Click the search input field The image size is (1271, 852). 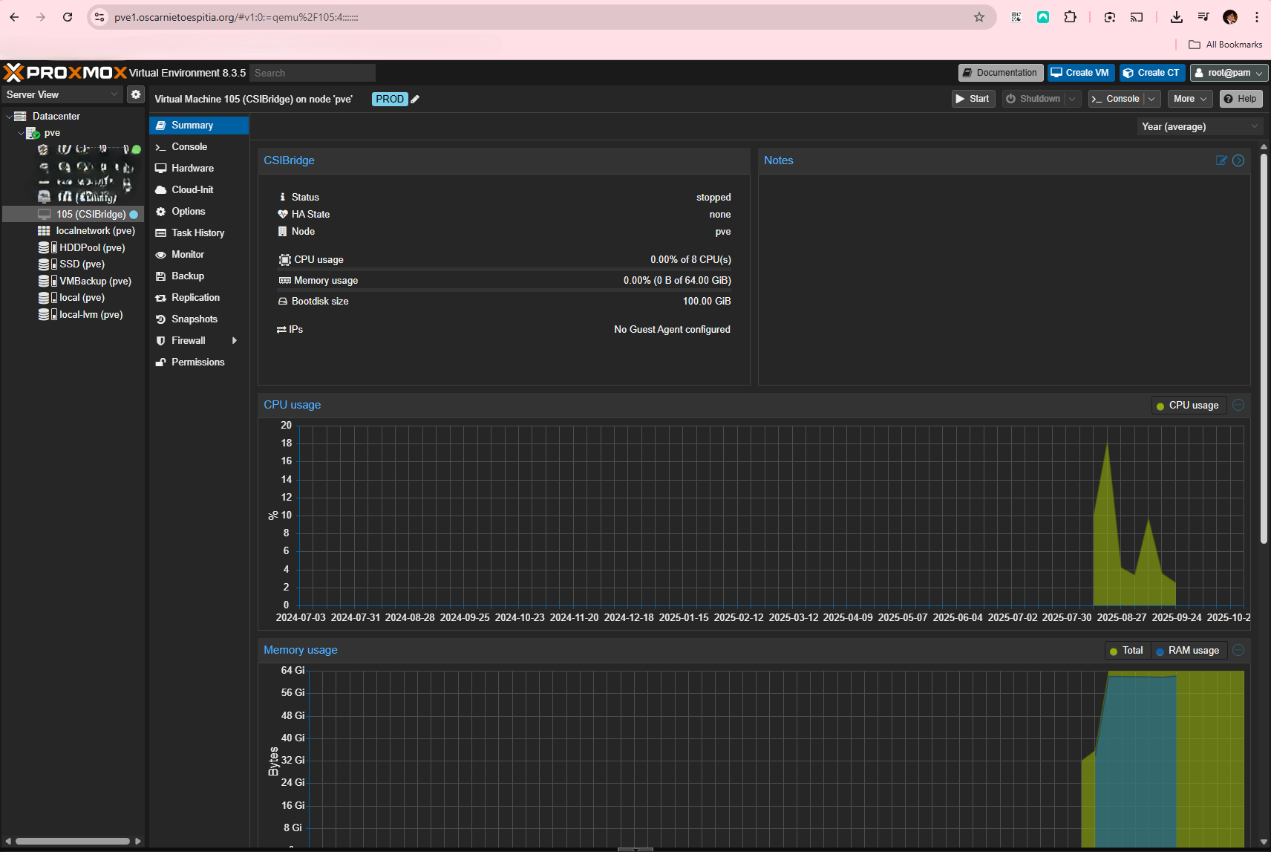click(x=312, y=72)
